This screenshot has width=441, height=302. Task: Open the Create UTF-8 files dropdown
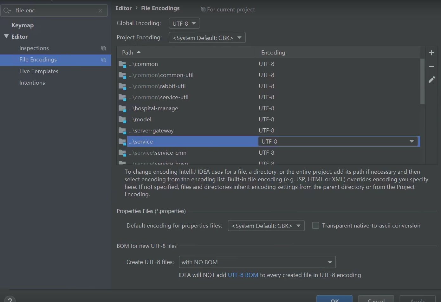click(x=257, y=262)
